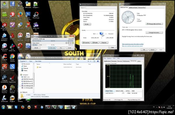Expand the Explorer address bar history dropdown
The height and width of the screenshot is (115, 175).
coord(71,58)
